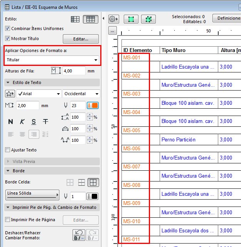
Task: Toggle strikethrough T text style
Action: [46, 122]
